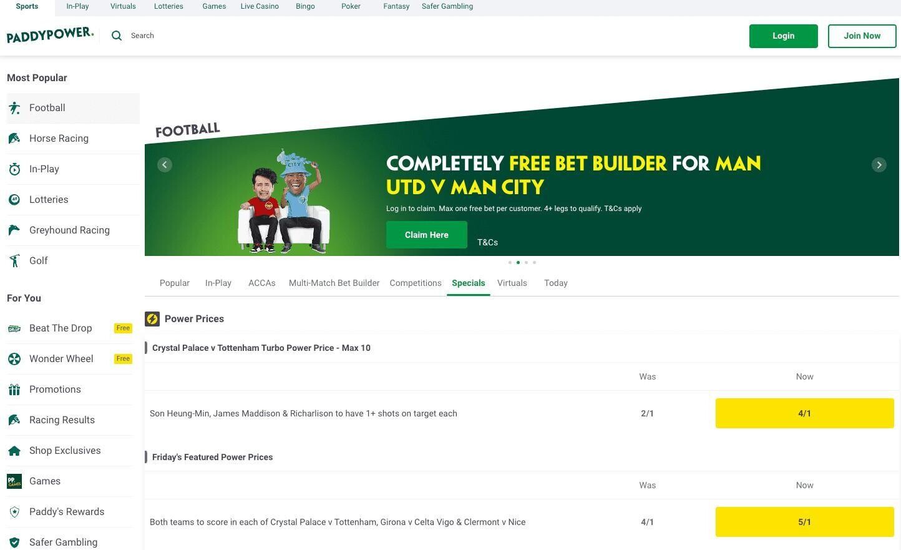Viewport: 901px width, 550px height.
Task: Open Beat The Drop link
Action: [x=61, y=328]
